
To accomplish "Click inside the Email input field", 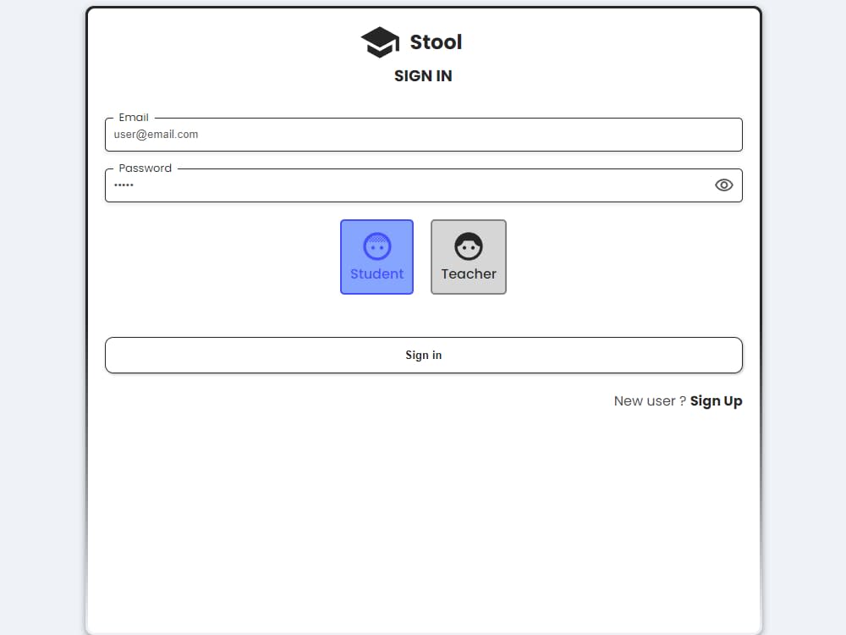I will [x=423, y=135].
